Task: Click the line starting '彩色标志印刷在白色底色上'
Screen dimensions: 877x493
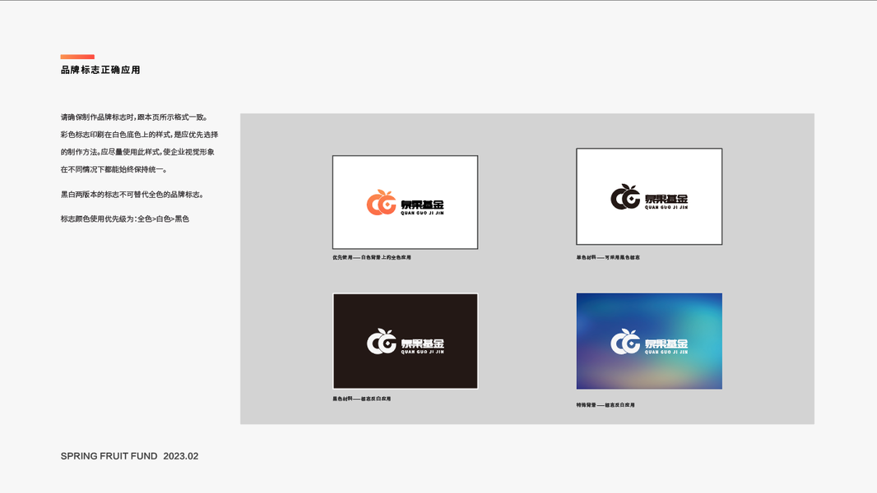Action: click(139, 135)
